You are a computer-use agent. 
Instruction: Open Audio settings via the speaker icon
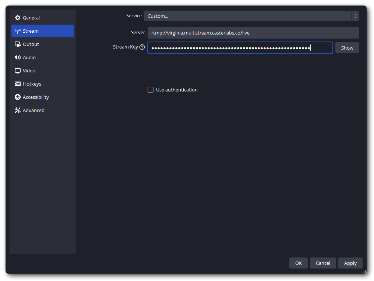point(17,57)
